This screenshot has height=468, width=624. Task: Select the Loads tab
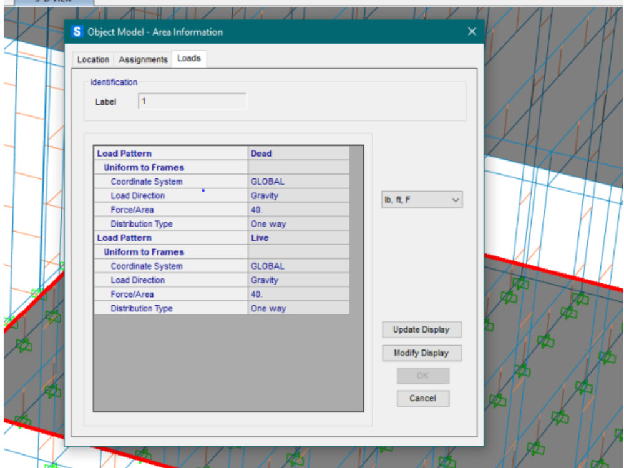pyautogui.click(x=189, y=59)
